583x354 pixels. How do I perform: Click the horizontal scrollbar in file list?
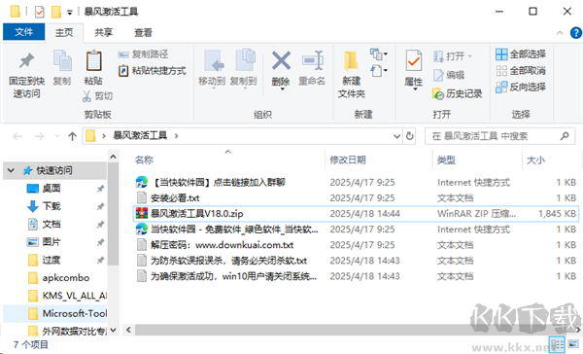point(352,330)
